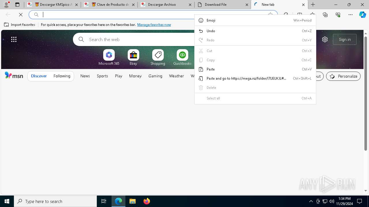The height and width of the screenshot is (207, 369).
Task: Click Windows Start button
Action: point(7,201)
